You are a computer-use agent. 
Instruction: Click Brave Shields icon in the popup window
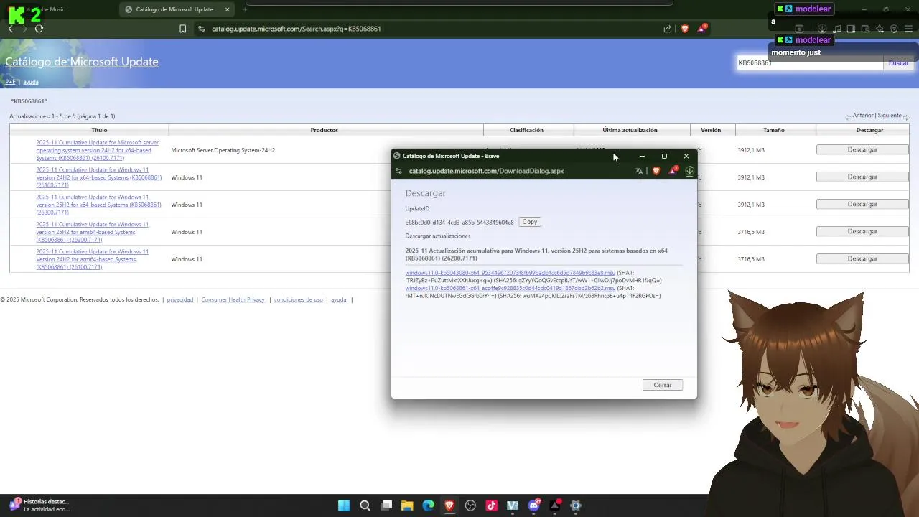point(656,171)
